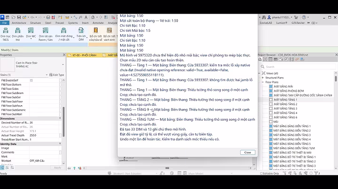
Task: Click Dim mặt đứng / mặt cắt tool
Action: click(x=63, y=34)
